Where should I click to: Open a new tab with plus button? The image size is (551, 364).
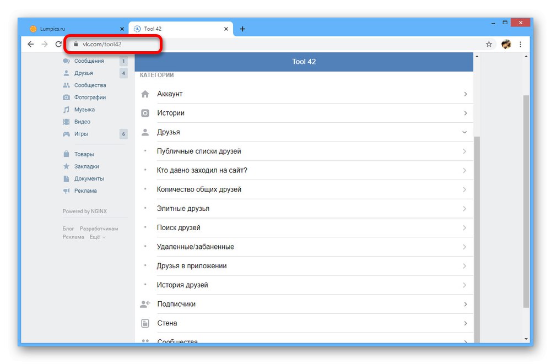click(x=242, y=29)
